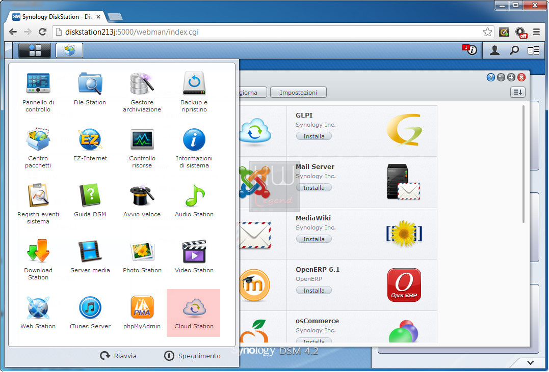Select the "Mail Server" package title
This screenshot has width=549, height=372.
[315, 167]
